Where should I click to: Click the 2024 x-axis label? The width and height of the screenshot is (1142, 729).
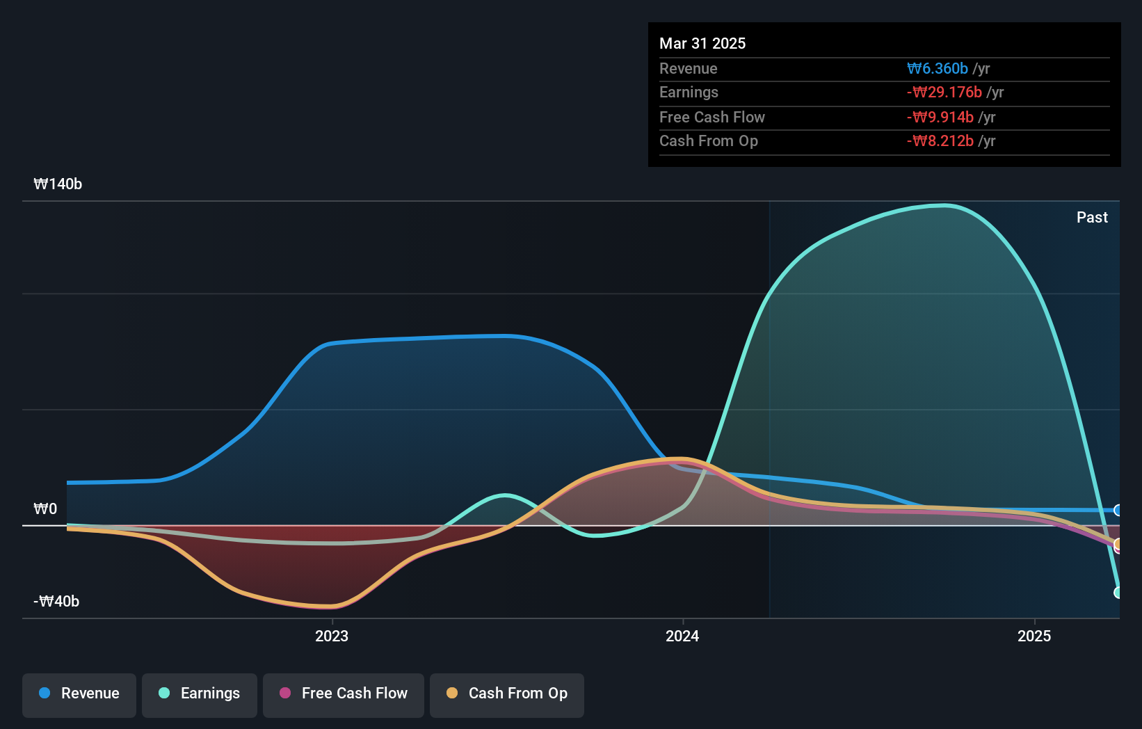pyautogui.click(x=682, y=636)
